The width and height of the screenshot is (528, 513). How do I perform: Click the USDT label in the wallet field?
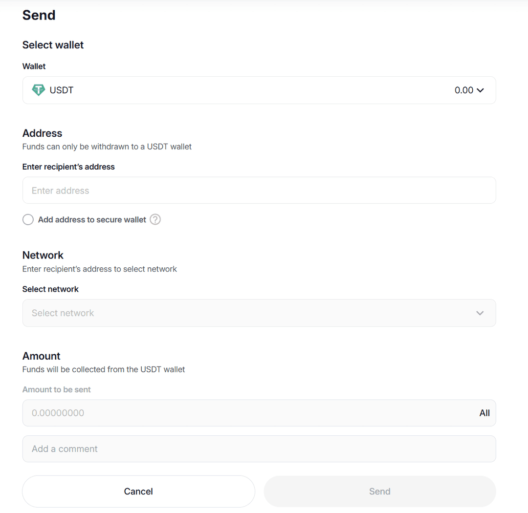click(61, 90)
